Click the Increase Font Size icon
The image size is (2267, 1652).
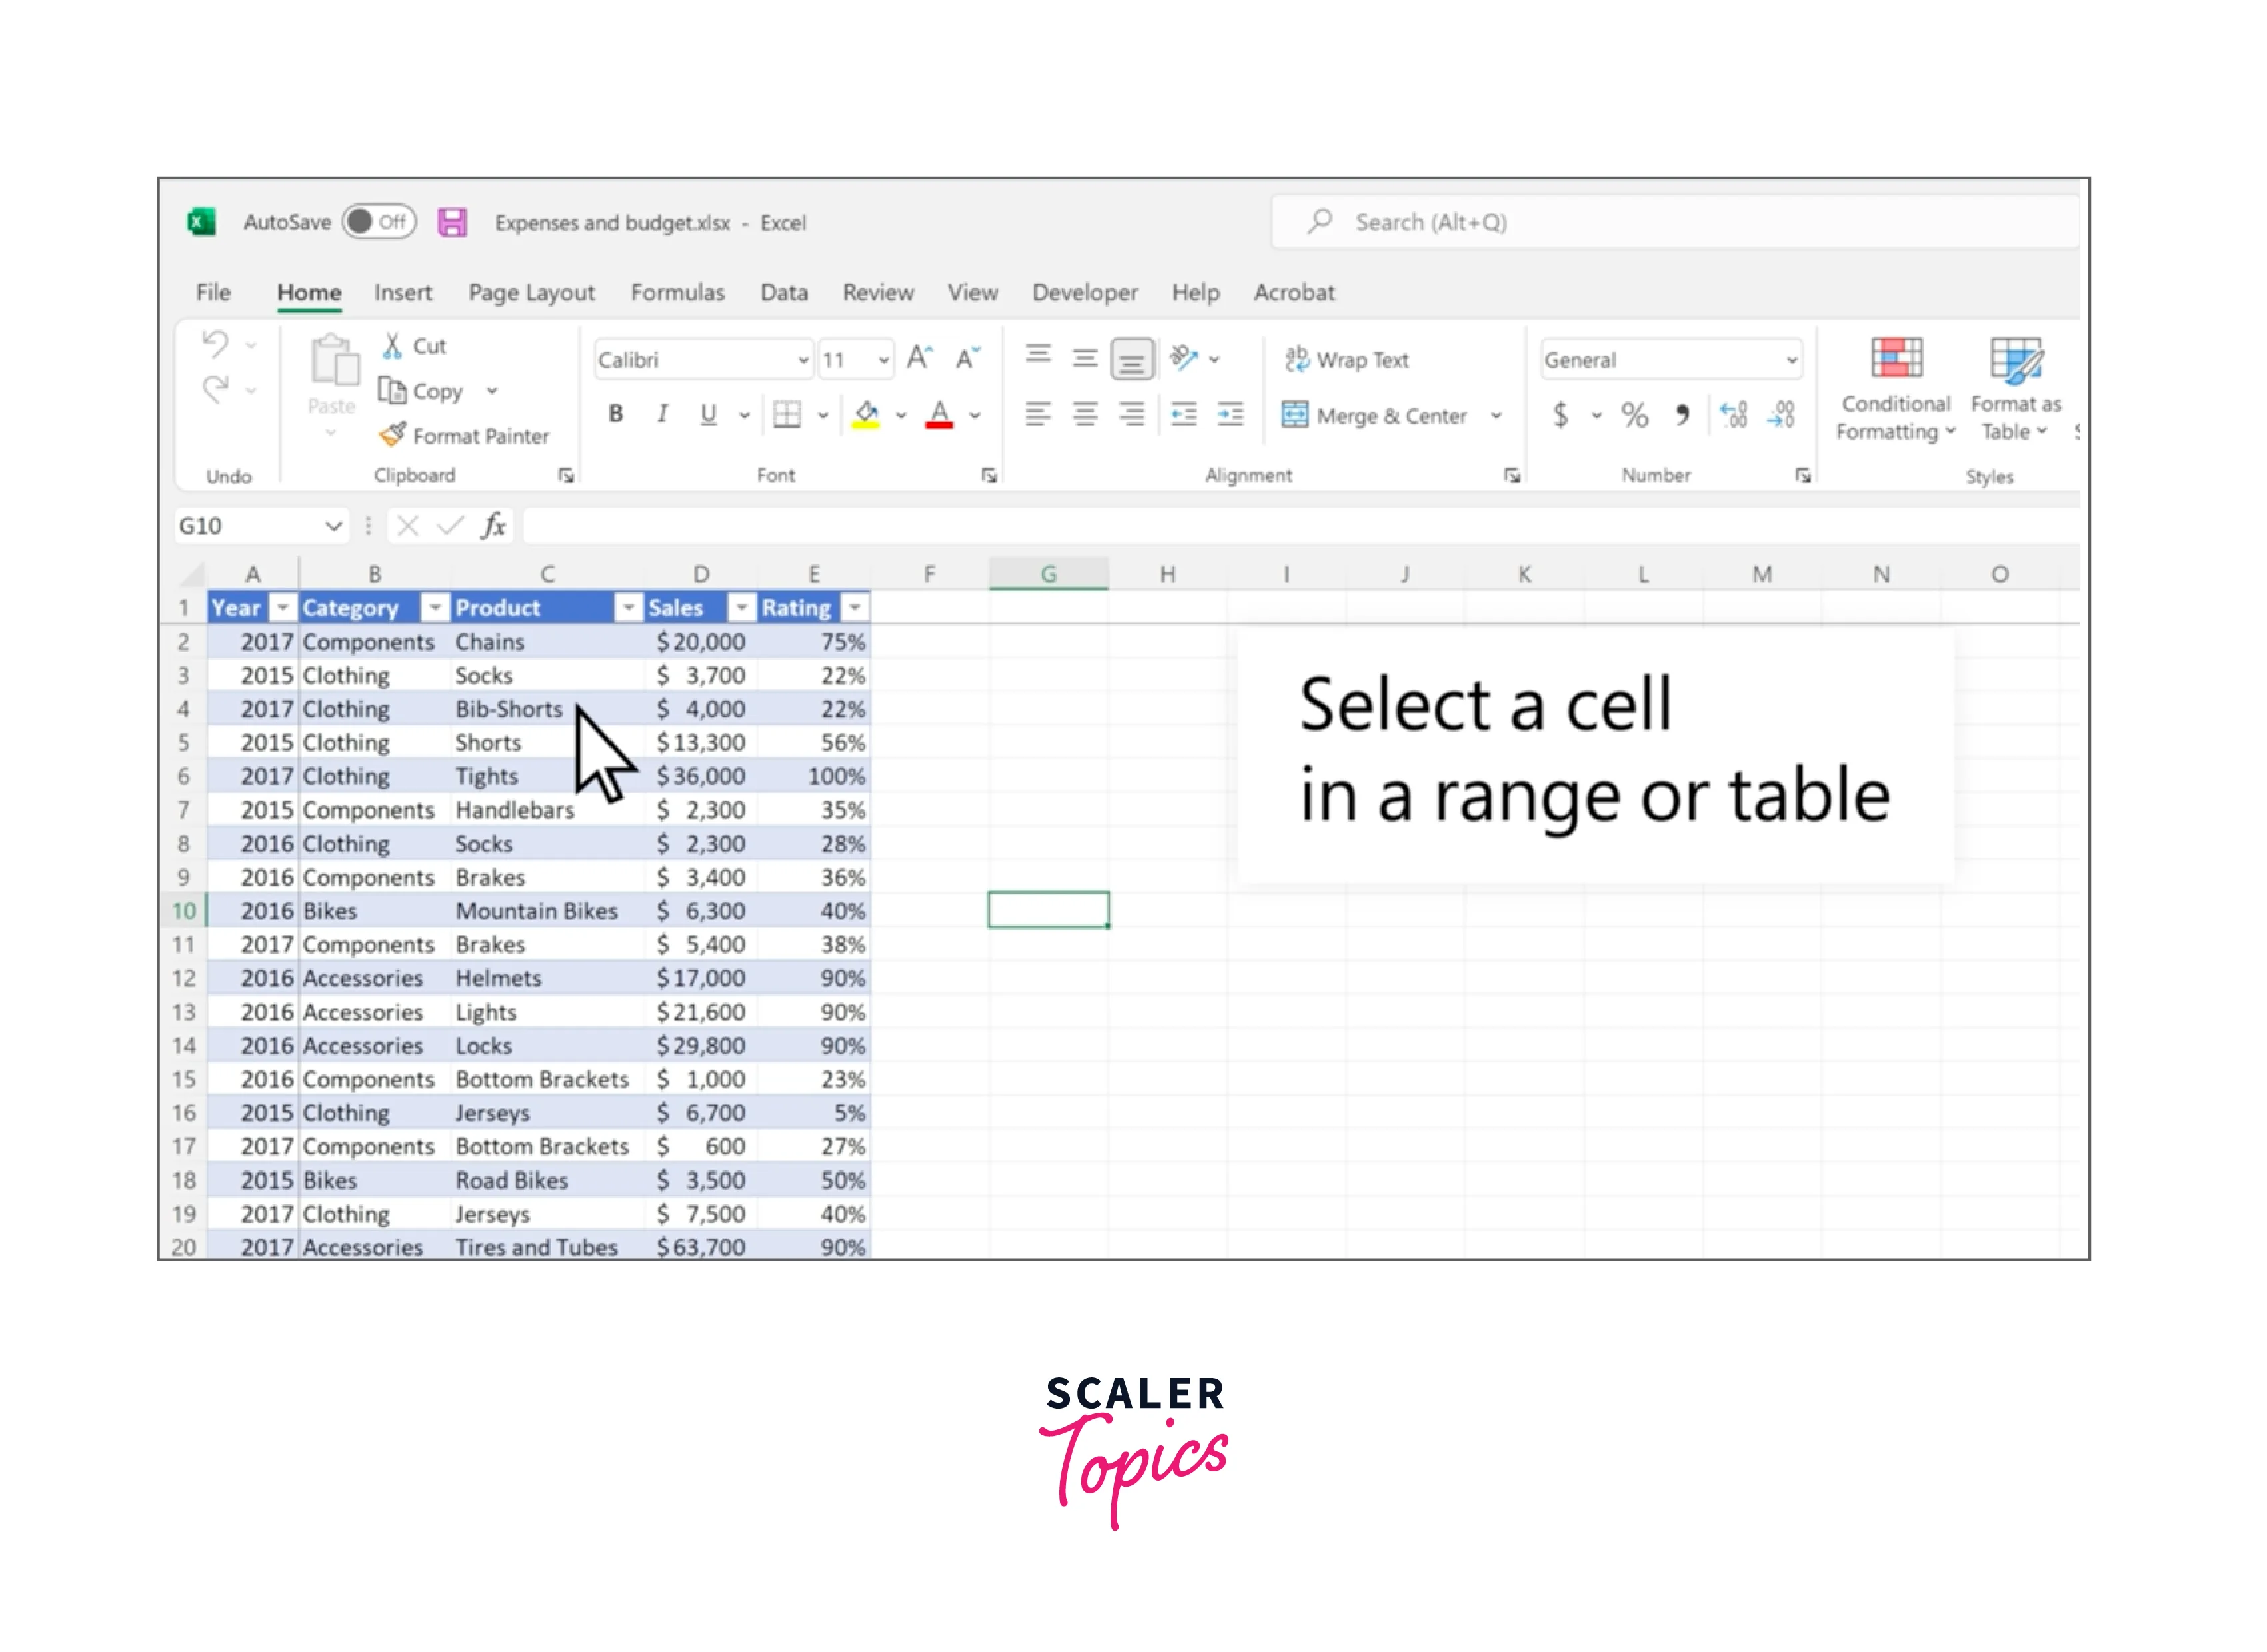[919, 358]
